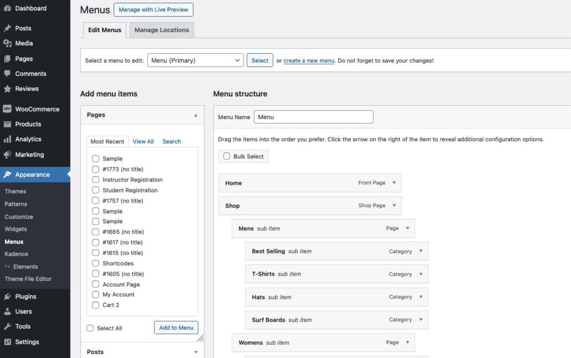Screen dimensions: 571x358
Task: Click the create a new menu link
Action: (309, 60)
